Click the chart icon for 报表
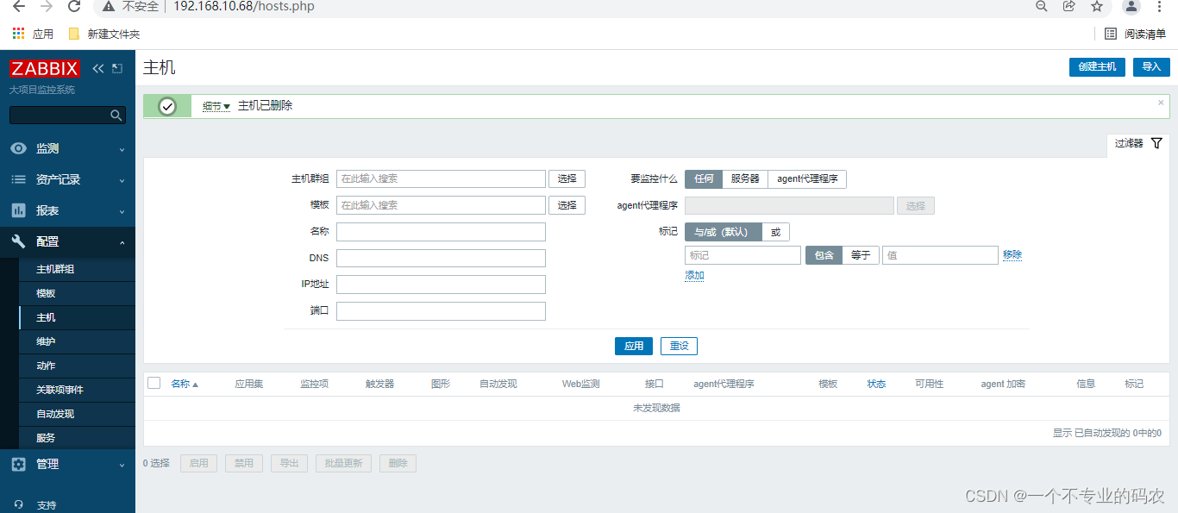Screen dimensions: 1178x513 [18, 210]
